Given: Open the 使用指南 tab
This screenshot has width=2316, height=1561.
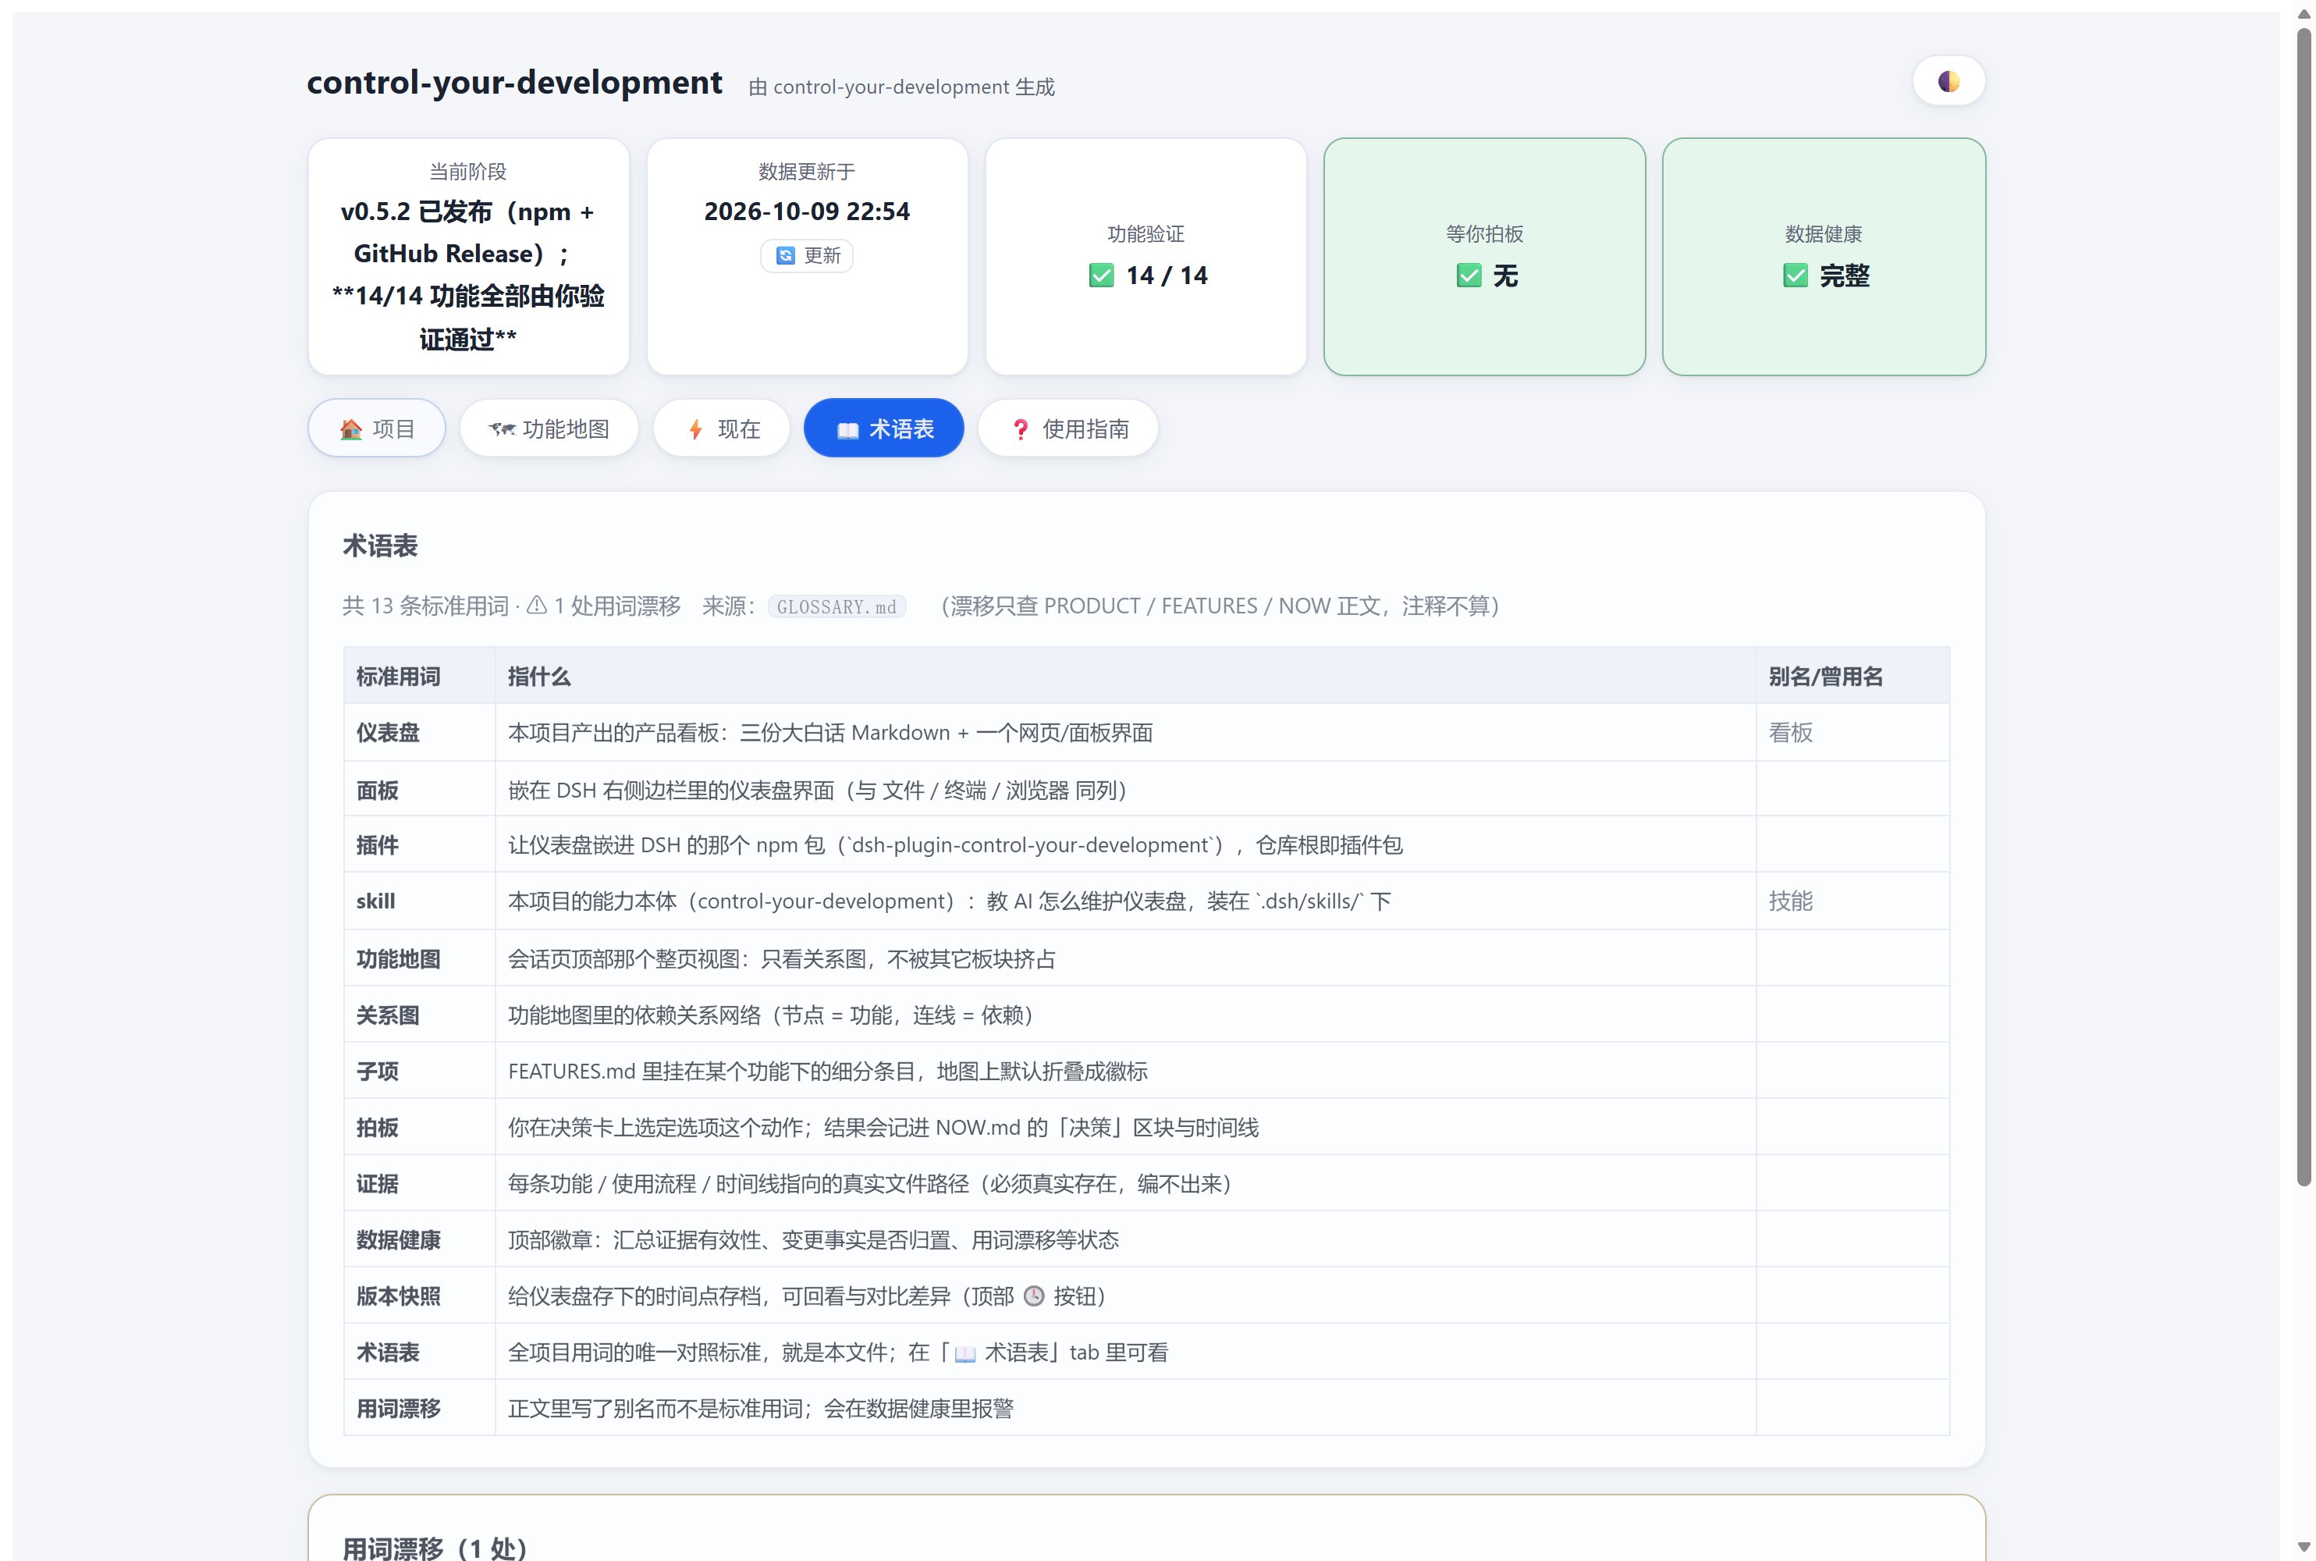Looking at the screenshot, I should coord(1068,428).
